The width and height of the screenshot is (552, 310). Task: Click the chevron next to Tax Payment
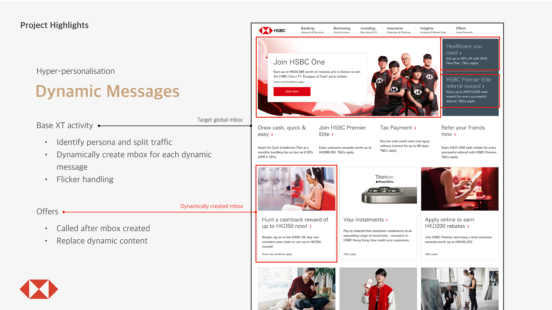pos(415,128)
